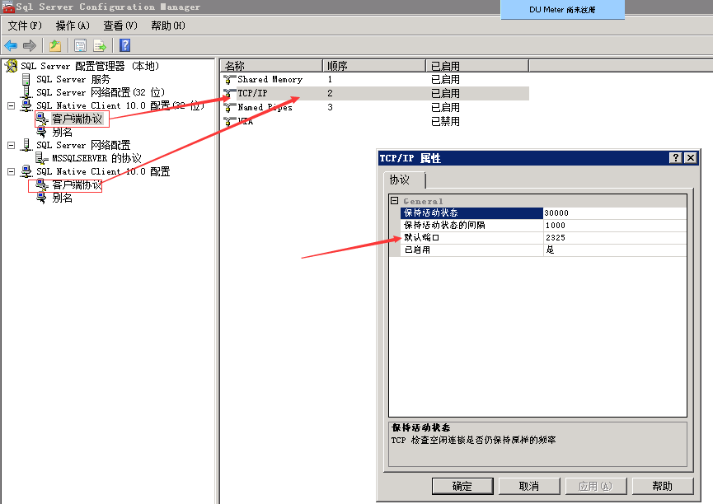The width and height of the screenshot is (713, 504).
Task: Collapse the last SQL Native Client 10.0 配置
Action: pyautogui.click(x=11, y=172)
